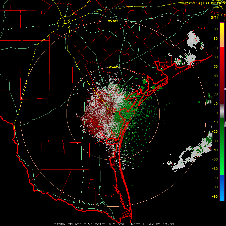Click the 20 value on the velocity scale
The height and width of the screenshot is (226, 226).
[216, 94]
